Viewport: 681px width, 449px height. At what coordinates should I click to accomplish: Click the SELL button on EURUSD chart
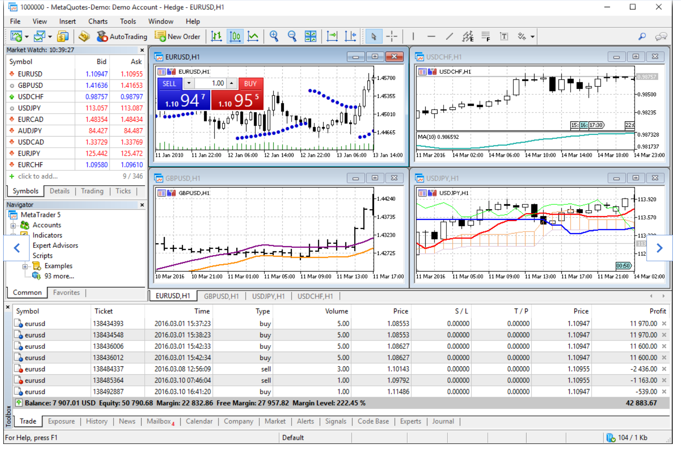coord(170,84)
